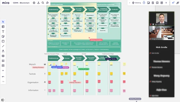The width and height of the screenshot is (180, 102).
Task: Select the Comment tool
Action: pyautogui.click(x=3, y=56)
